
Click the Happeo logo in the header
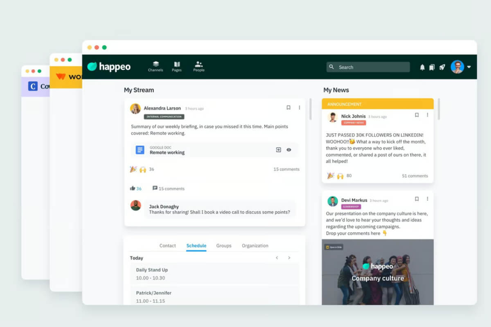(x=109, y=67)
